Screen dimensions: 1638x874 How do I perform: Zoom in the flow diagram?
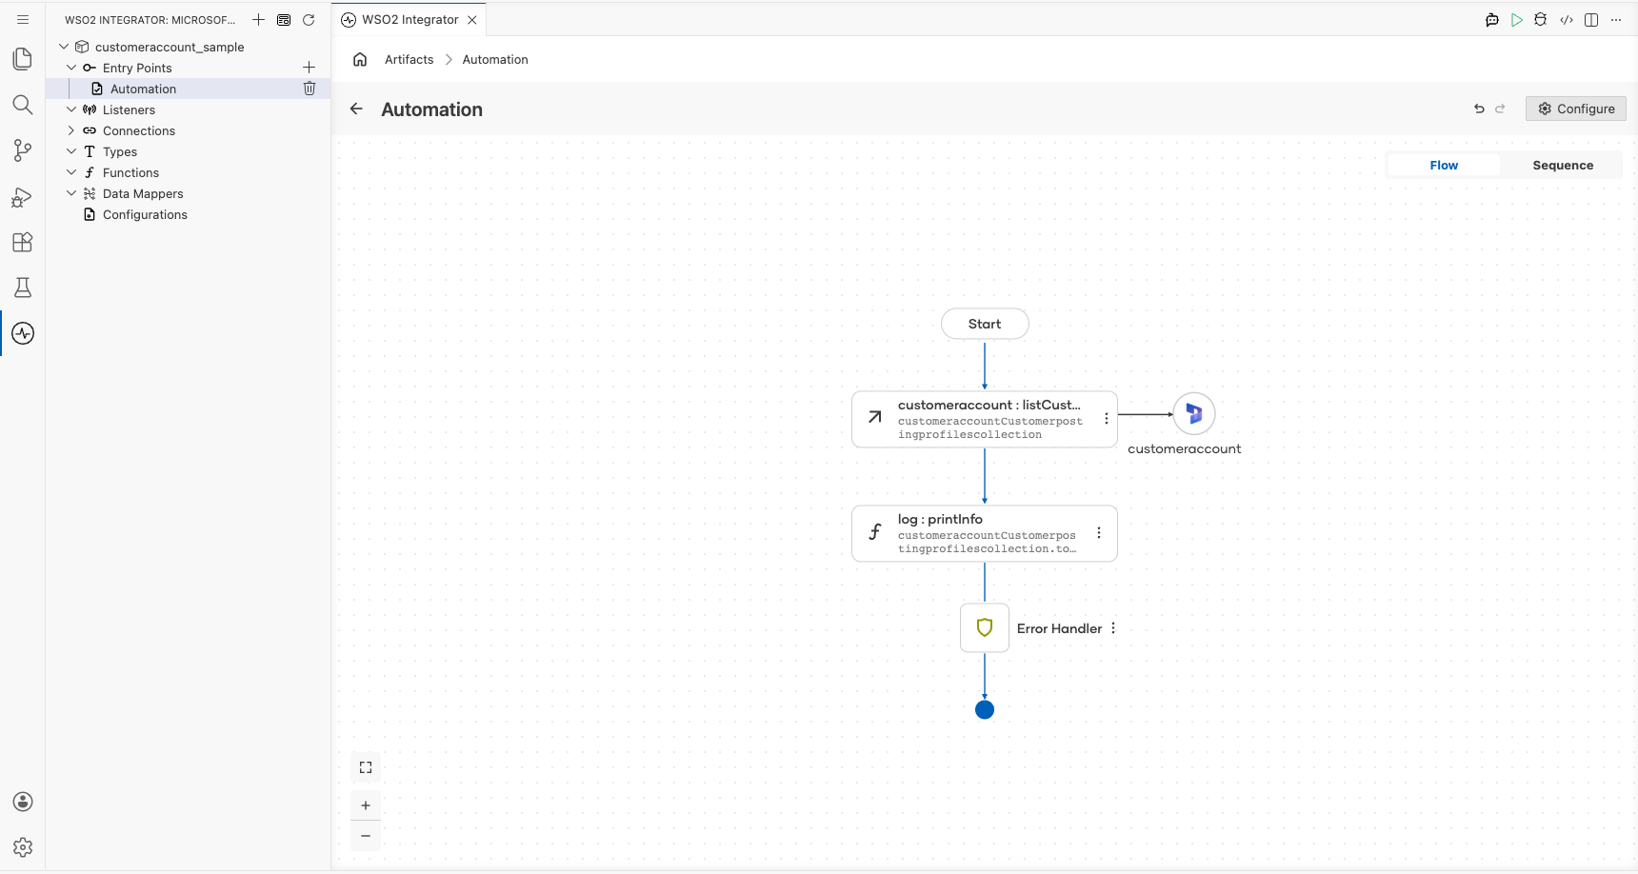pos(366,805)
